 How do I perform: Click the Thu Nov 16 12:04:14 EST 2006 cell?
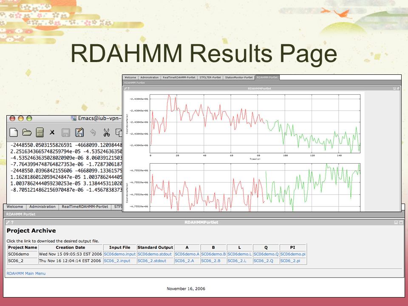pyautogui.click(x=70, y=261)
